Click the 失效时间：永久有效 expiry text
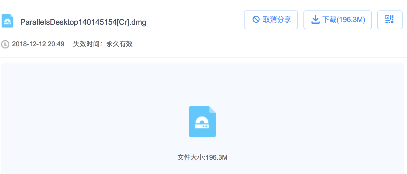407x174 pixels. tap(103, 44)
